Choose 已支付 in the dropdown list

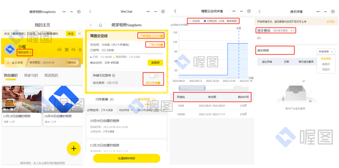pyautogui.click(x=326, y=69)
